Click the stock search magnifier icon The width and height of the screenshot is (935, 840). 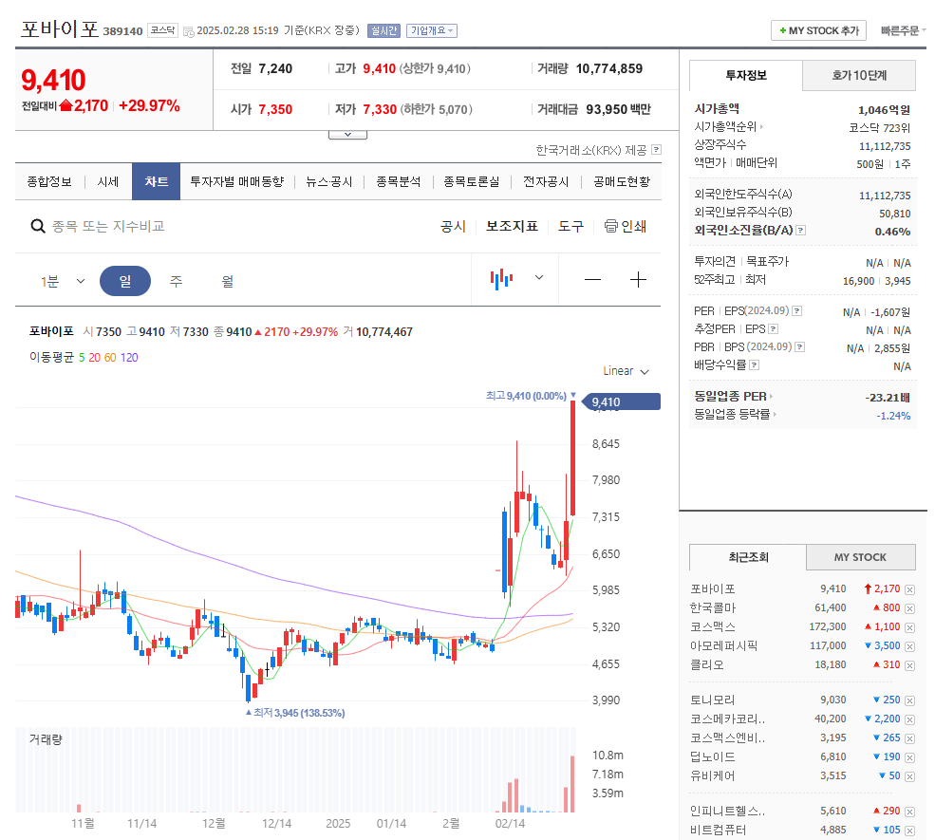pos(38,227)
